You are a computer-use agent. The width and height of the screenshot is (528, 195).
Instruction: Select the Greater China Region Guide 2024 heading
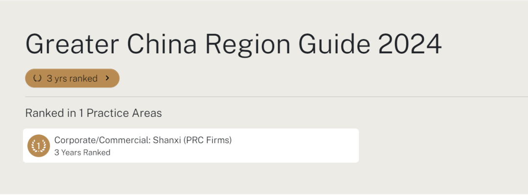point(233,44)
